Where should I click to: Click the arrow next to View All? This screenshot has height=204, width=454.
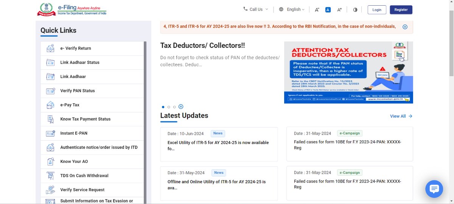[410, 116]
